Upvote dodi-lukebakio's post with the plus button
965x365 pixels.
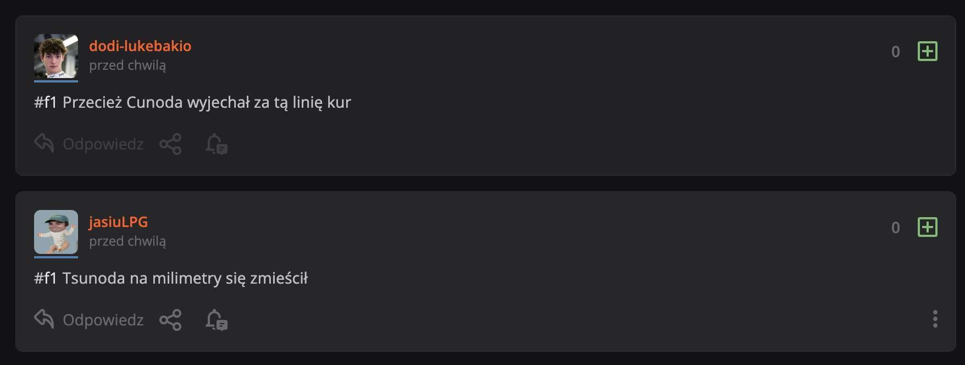(927, 52)
